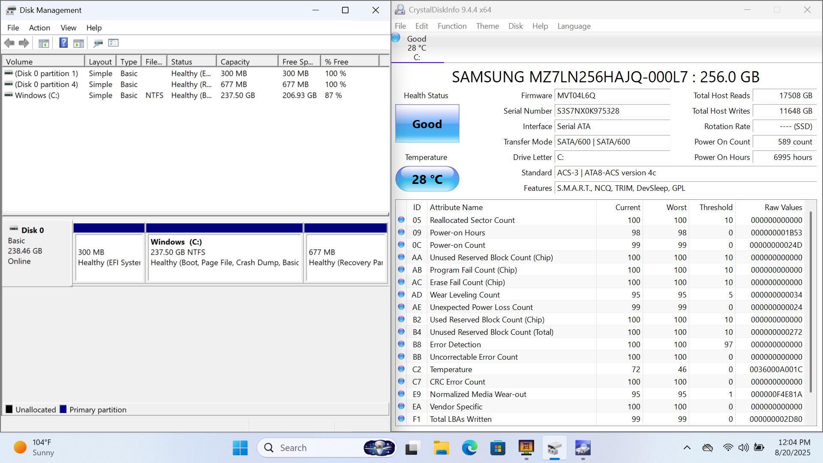Click the Rescan Disks toolbar icon

[x=98, y=43]
